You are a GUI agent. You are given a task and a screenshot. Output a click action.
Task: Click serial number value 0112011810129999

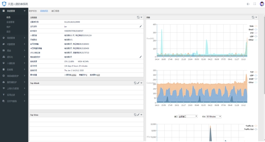tap(72, 22)
